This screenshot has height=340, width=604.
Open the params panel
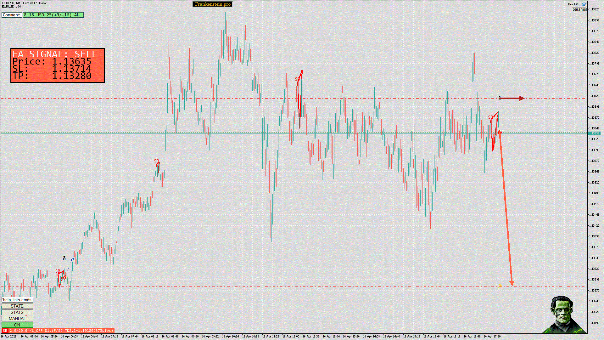pos(579,9)
